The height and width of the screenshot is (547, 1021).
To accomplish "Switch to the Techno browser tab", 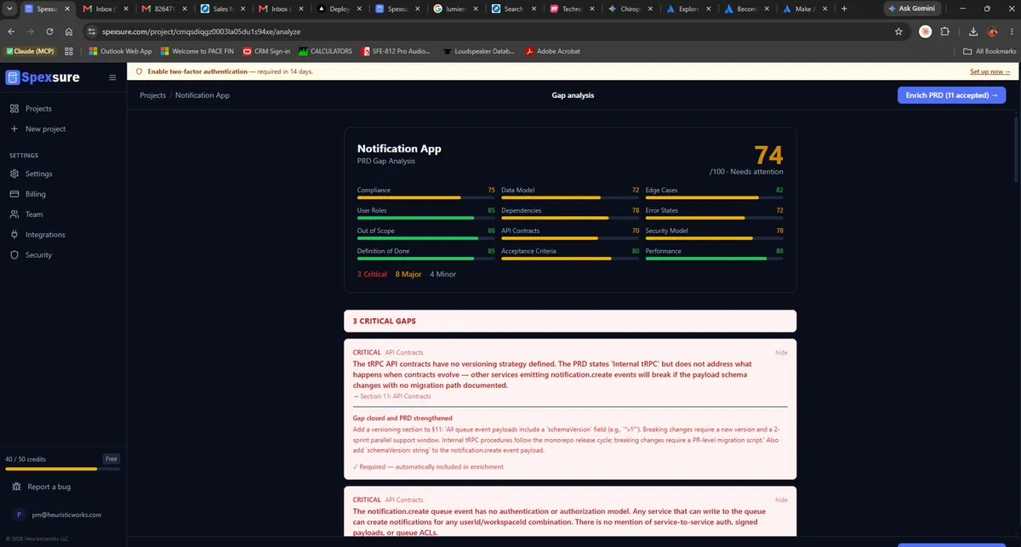I will coord(572,9).
